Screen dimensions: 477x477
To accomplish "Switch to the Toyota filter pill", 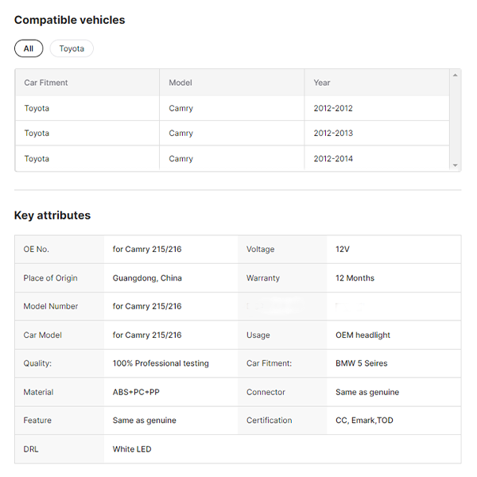I will (72, 48).
